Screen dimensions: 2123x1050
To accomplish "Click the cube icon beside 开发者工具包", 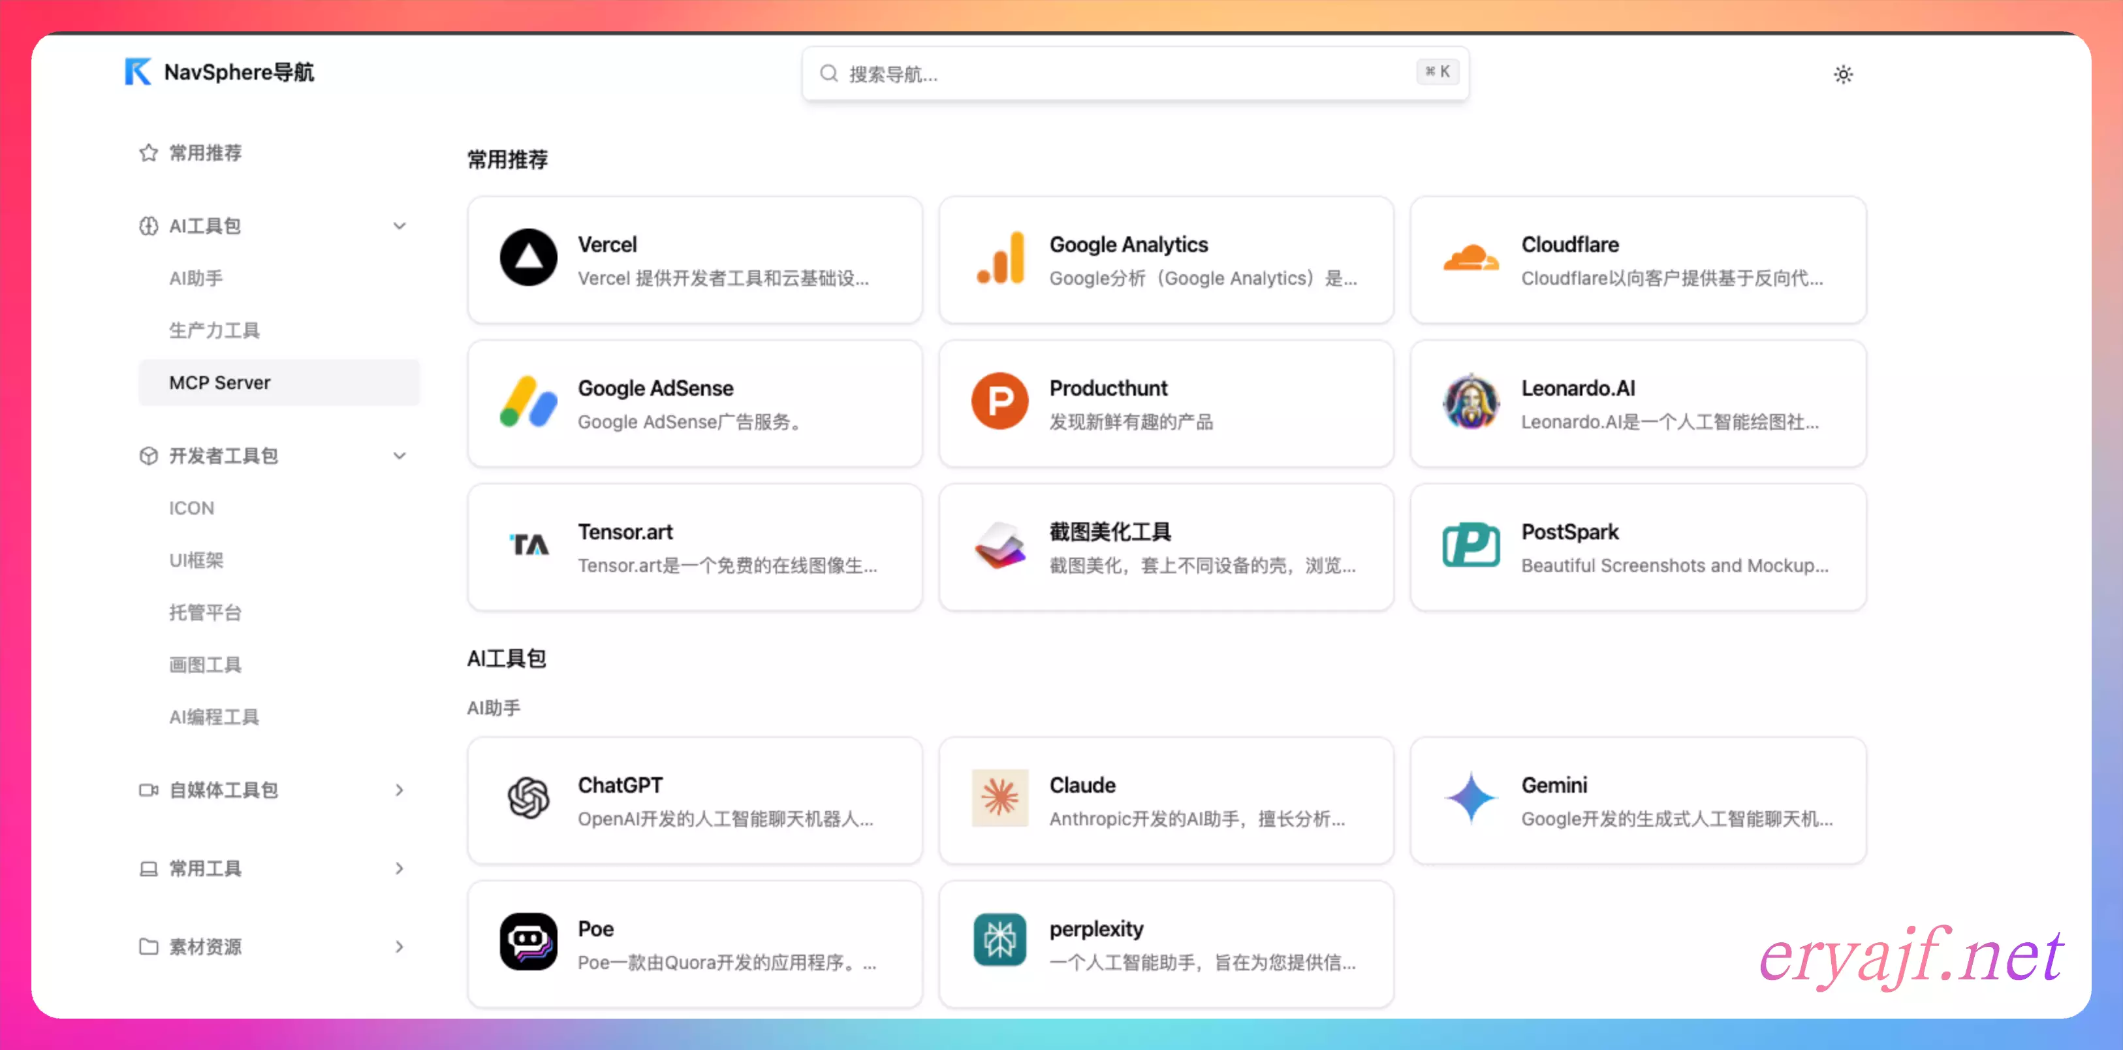I will coord(148,456).
